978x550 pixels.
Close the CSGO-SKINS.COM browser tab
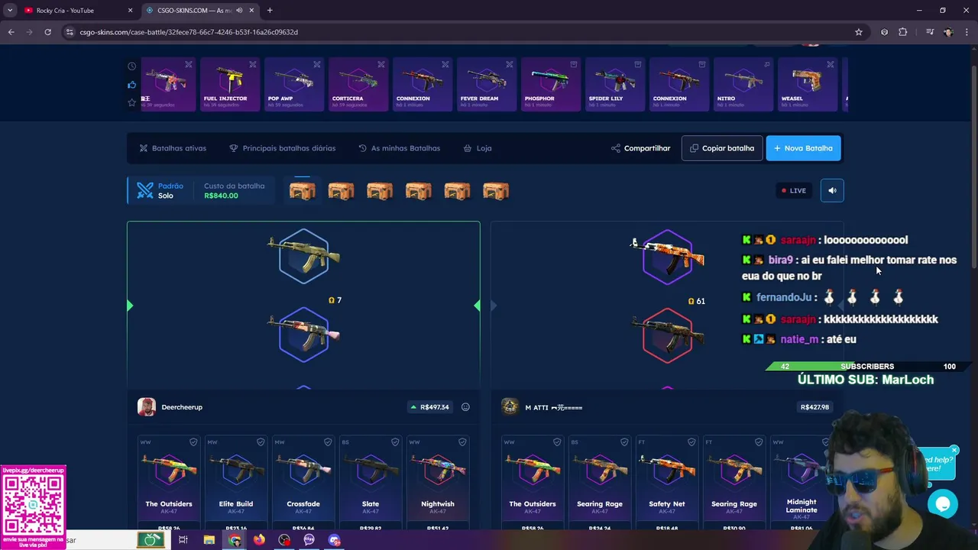251,11
